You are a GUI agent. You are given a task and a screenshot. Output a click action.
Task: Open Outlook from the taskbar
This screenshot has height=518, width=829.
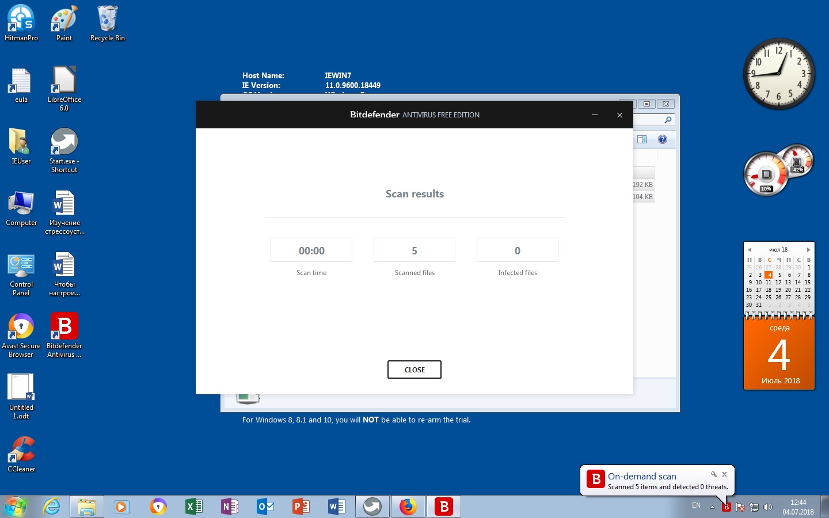(x=265, y=506)
